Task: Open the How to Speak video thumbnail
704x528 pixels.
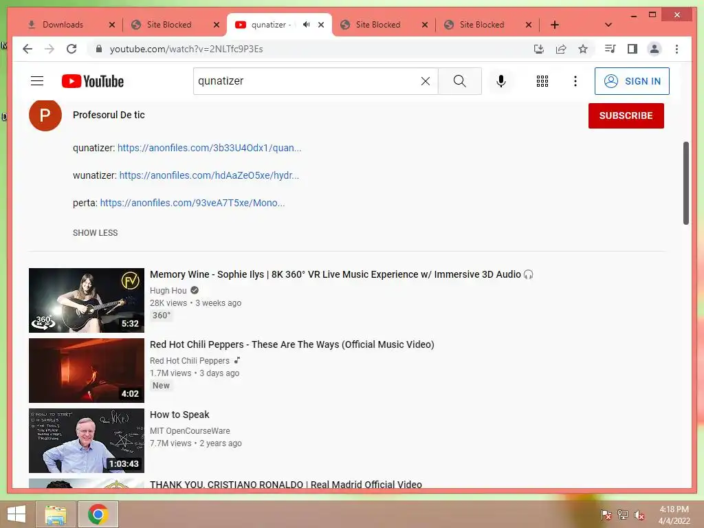Action: coord(87,441)
